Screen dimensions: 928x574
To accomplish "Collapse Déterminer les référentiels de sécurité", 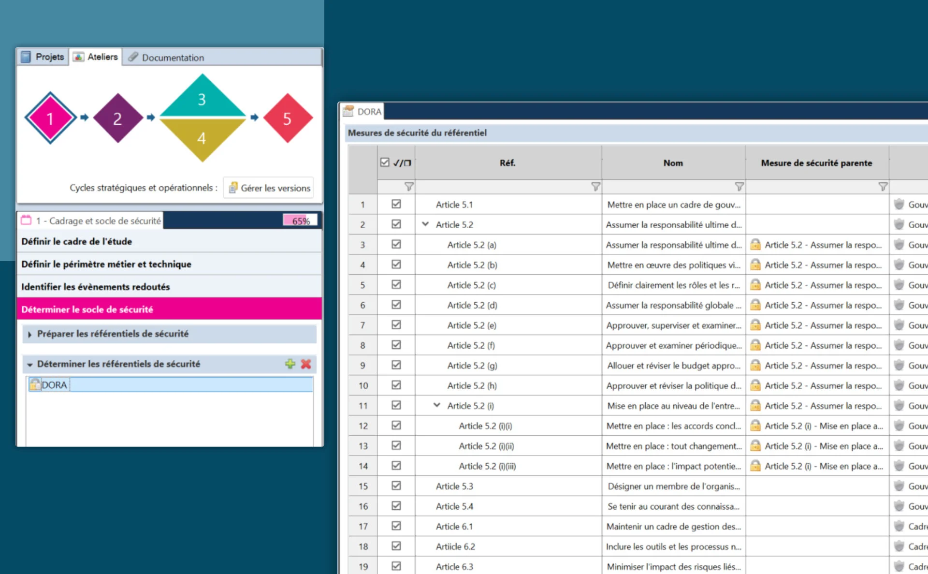I will [x=30, y=365].
